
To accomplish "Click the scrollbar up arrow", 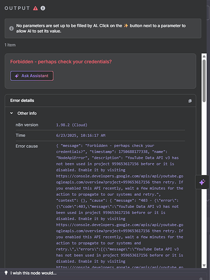I will [x=204, y=56].
